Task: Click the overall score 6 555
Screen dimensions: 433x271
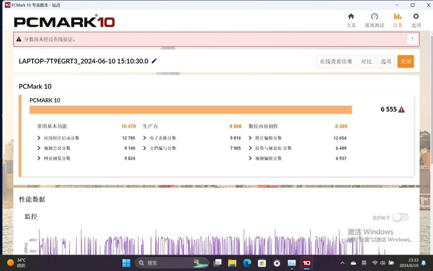Action: 389,109
